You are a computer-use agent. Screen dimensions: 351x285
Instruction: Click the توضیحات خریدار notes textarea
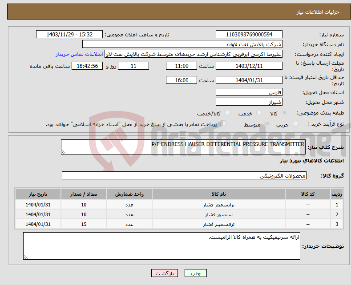[x=161, y=246]
